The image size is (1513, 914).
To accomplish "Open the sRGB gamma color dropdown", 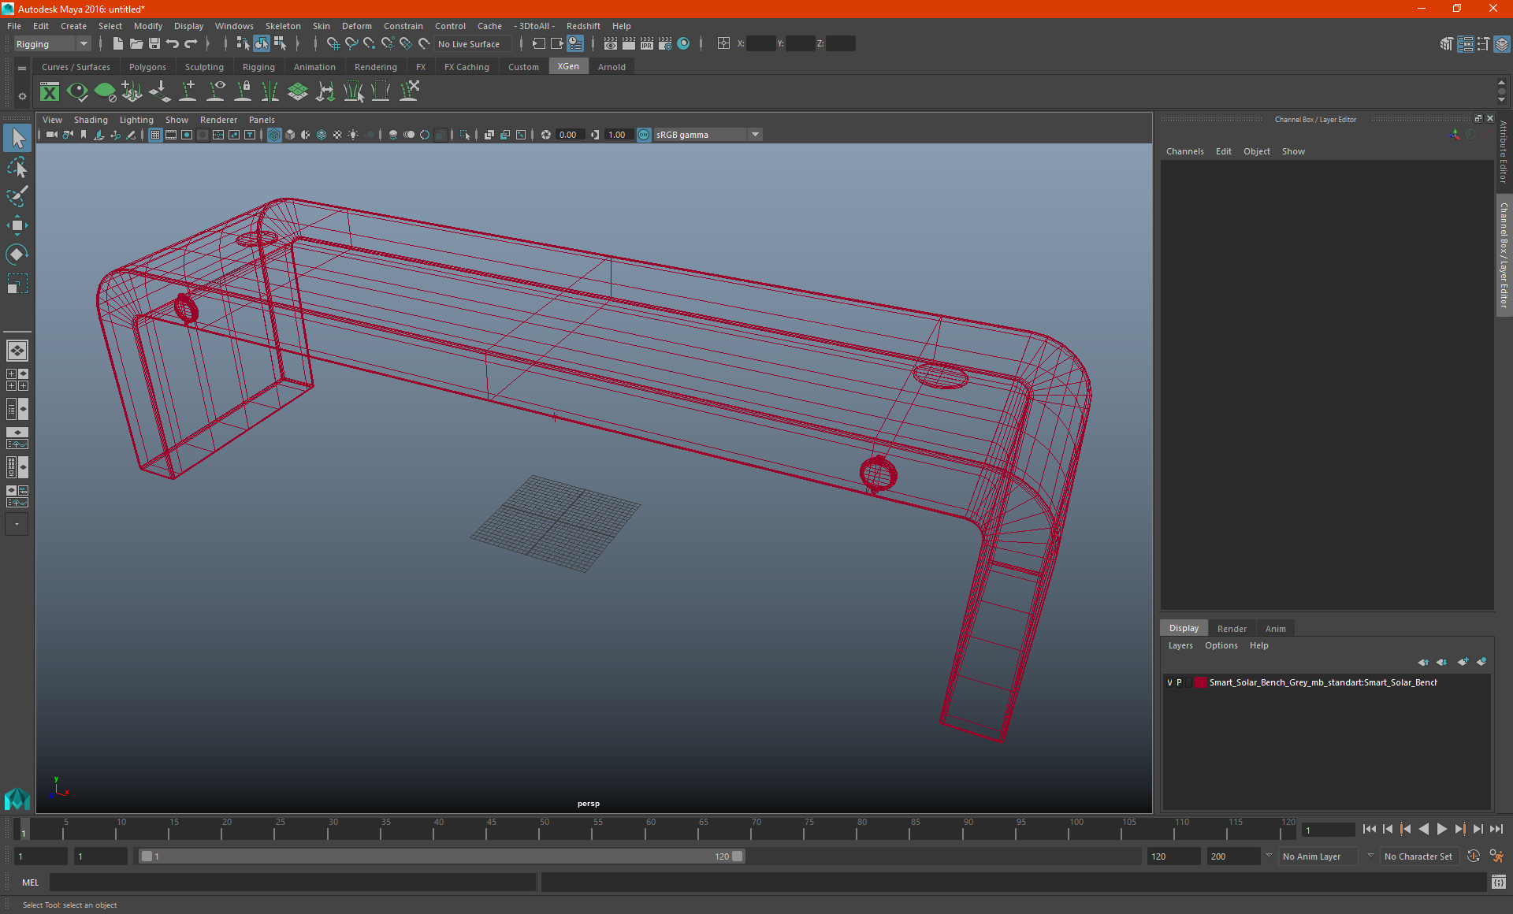I will [757, 134].
